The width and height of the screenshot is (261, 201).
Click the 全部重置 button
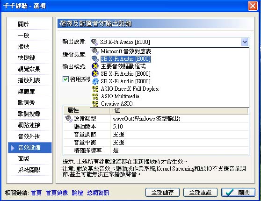[x=200, y=193]
